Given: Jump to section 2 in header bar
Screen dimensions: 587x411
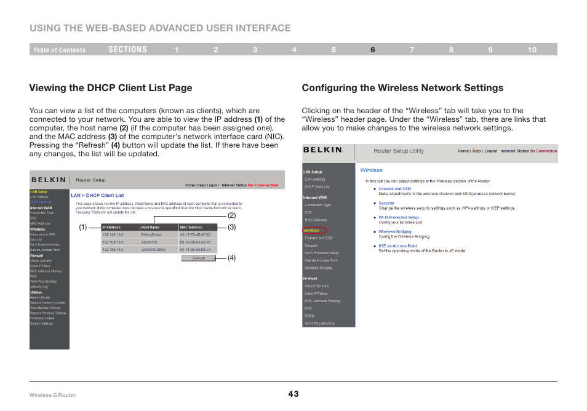Looking at the screenshot, I should [x=216, y=50].
